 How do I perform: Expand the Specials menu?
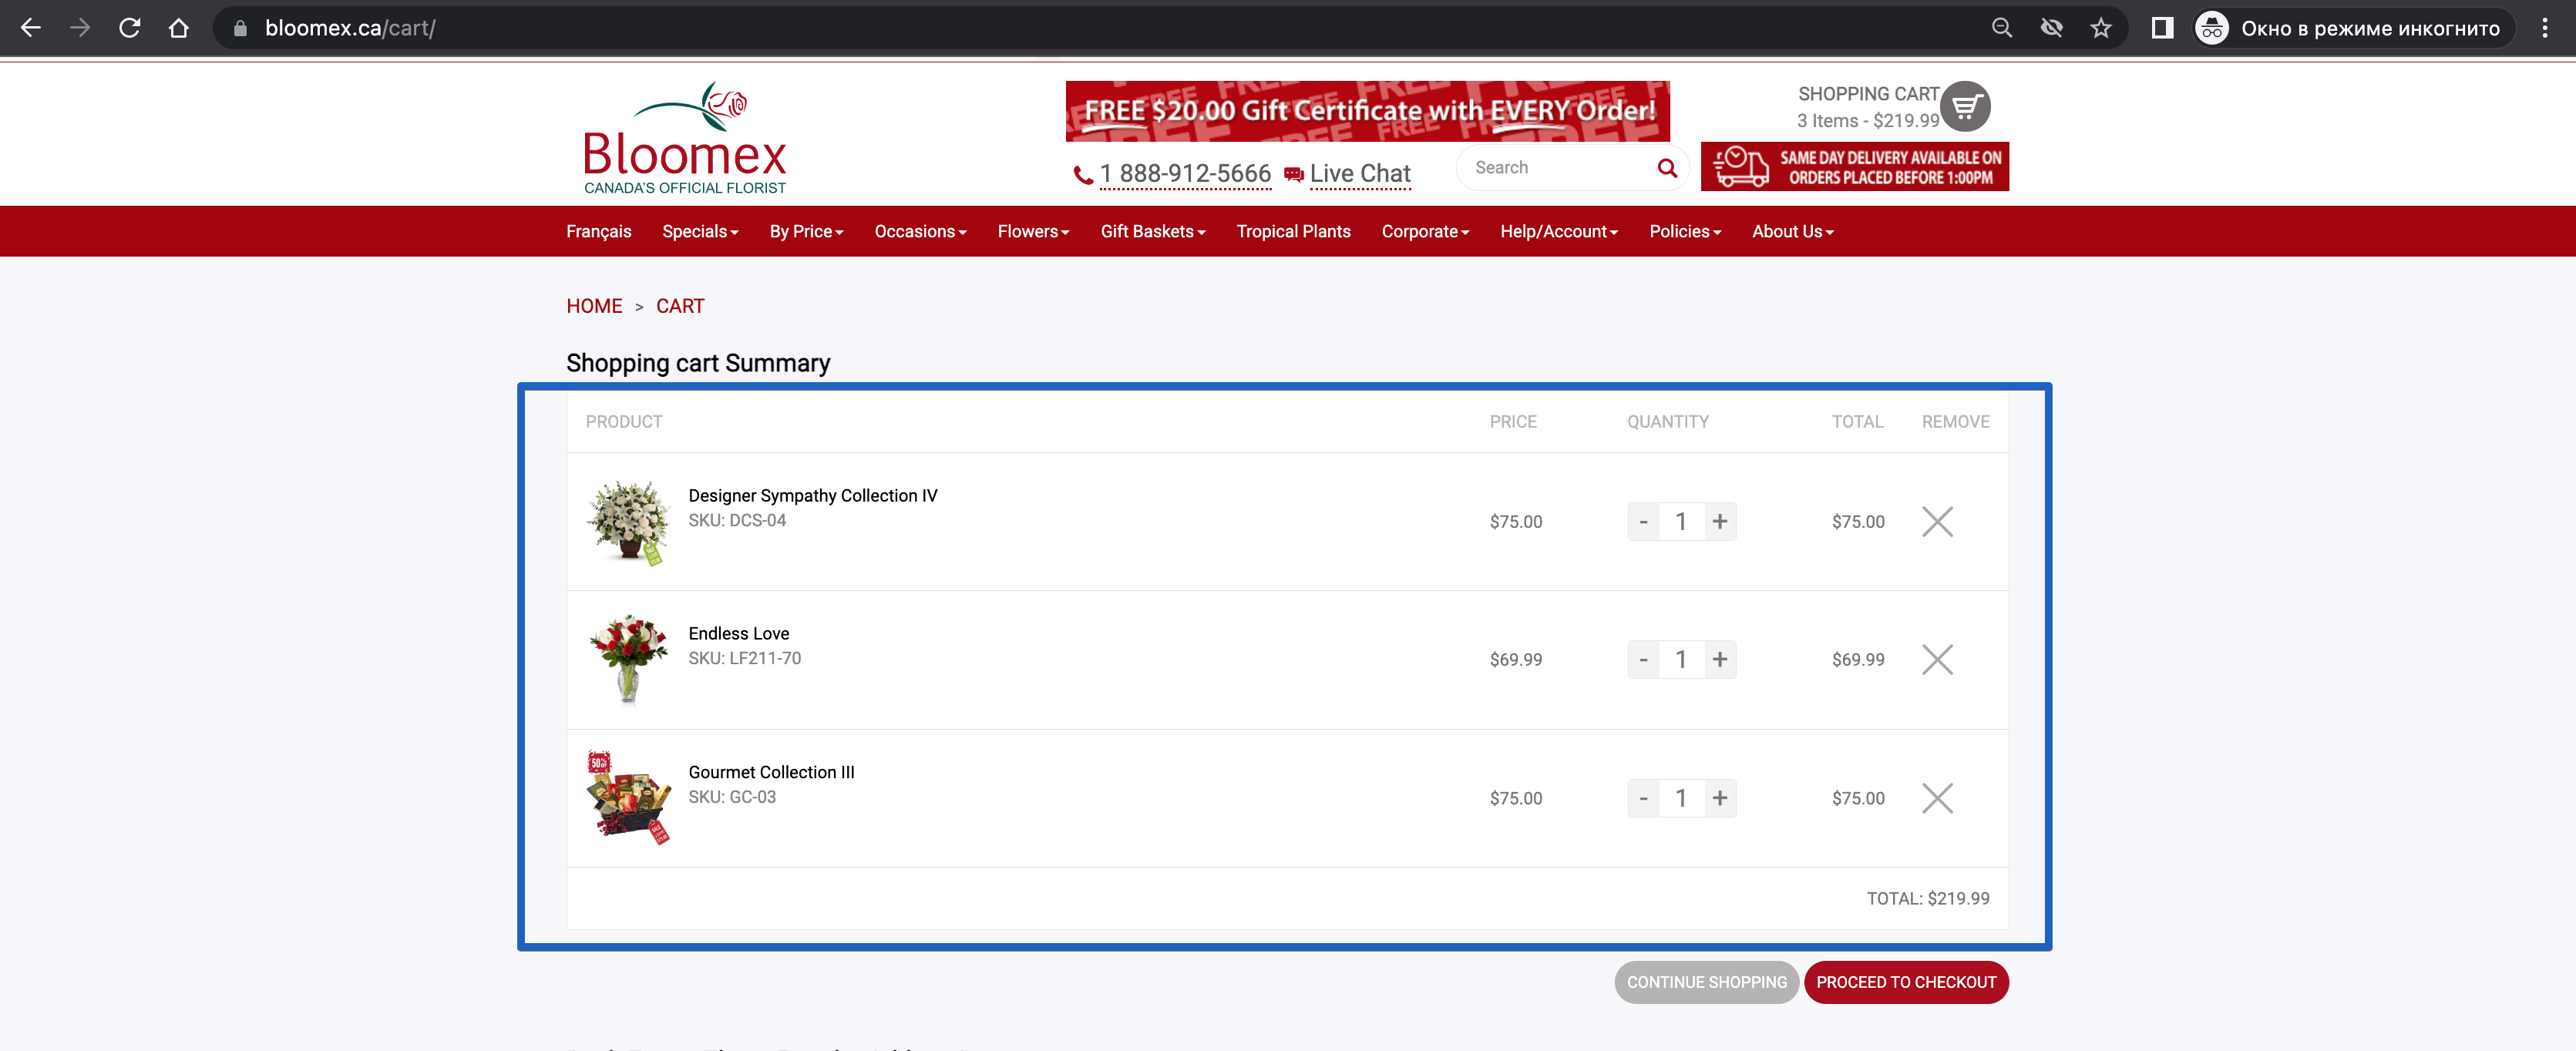pos(700,231)
